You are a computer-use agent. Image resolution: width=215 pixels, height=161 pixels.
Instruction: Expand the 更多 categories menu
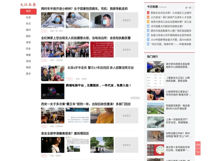click(x=28, y=74)
